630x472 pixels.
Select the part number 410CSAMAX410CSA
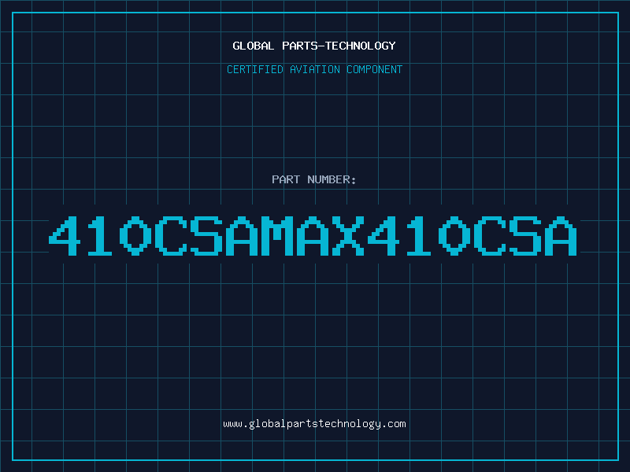[313, 236]
